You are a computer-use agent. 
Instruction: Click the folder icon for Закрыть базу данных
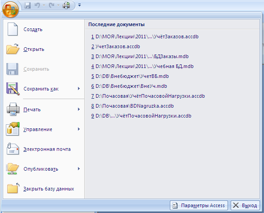[14, 188]
